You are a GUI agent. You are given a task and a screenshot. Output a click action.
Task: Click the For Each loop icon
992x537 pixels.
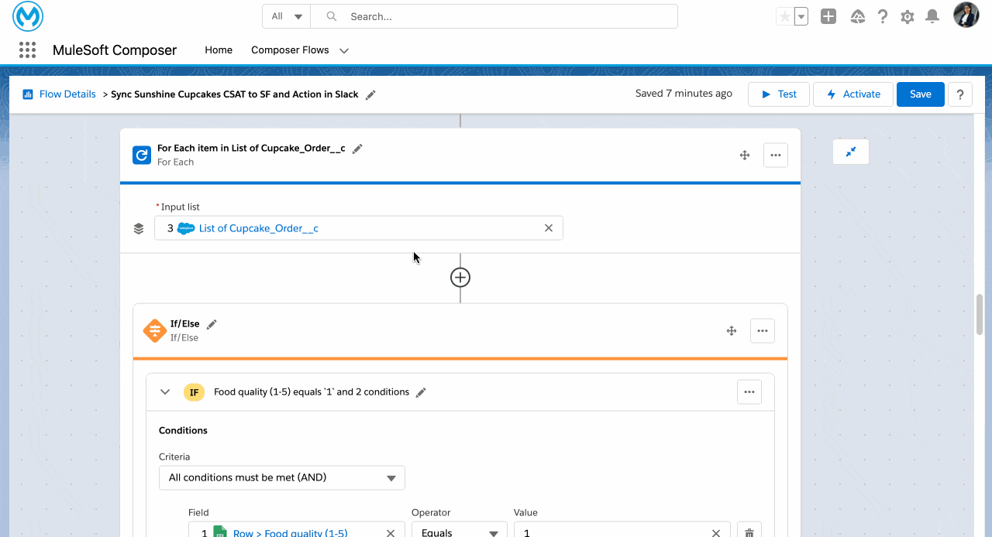point(142,156)
